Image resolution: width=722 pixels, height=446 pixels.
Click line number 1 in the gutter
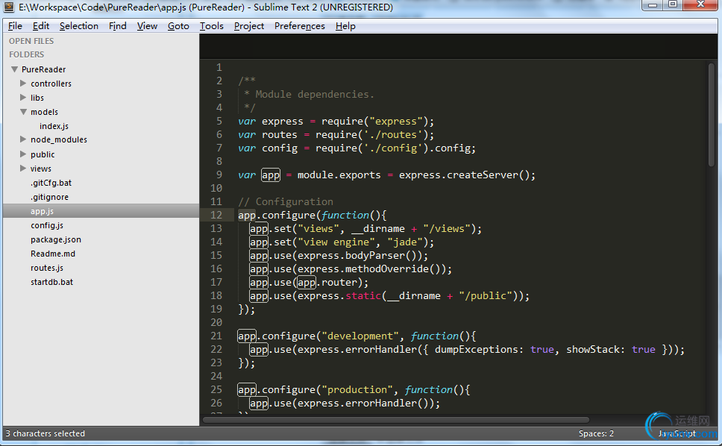click(219, 67)
